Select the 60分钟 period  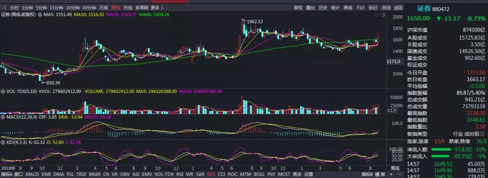(89, 8)
